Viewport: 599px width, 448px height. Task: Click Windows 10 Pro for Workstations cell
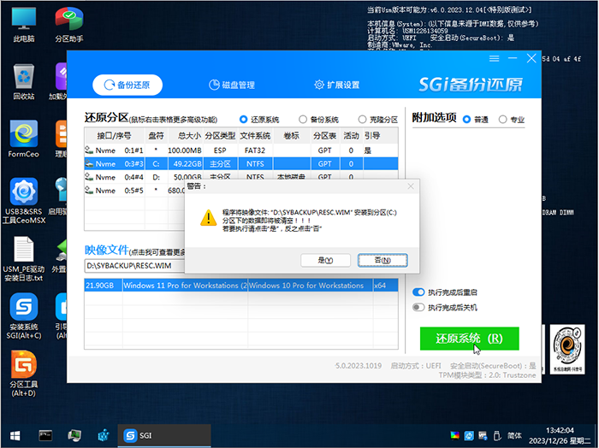pyautogui.click(x=310, y=286)
